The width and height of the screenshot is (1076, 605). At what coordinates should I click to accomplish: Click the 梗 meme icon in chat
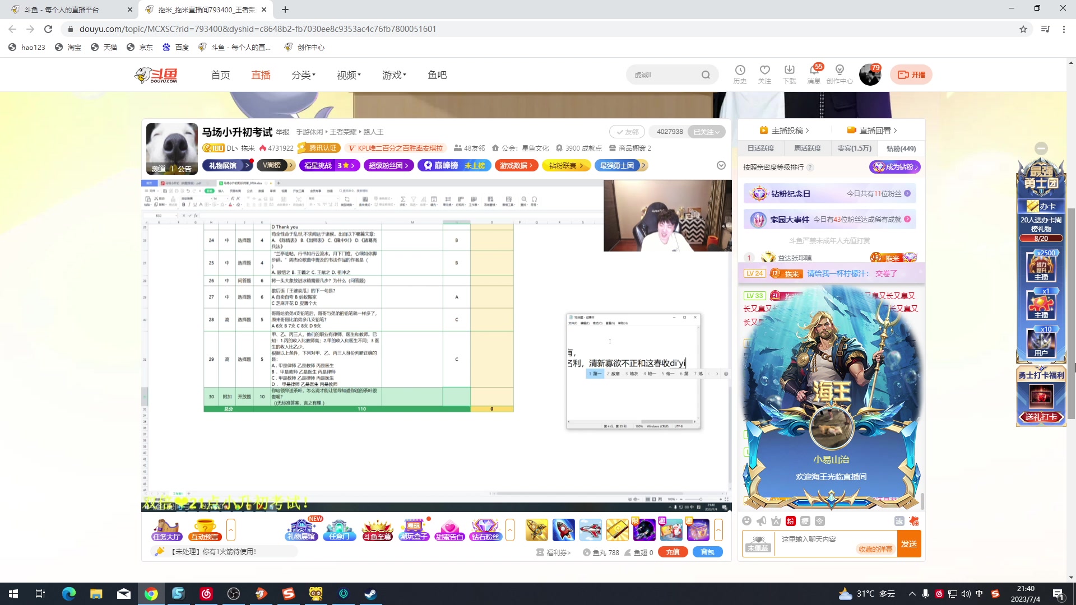coord(805,521)
